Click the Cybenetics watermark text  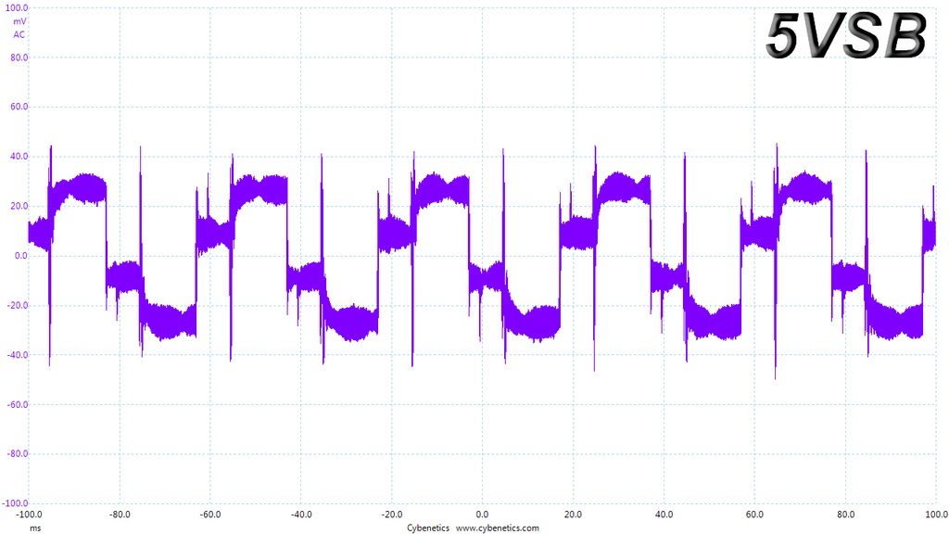(428, 528)
